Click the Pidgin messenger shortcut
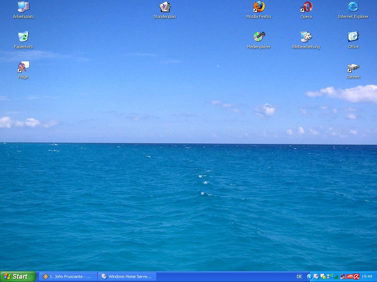Image resolution: width=377 pixels, height=282 pixels. (x=23, y=67)
